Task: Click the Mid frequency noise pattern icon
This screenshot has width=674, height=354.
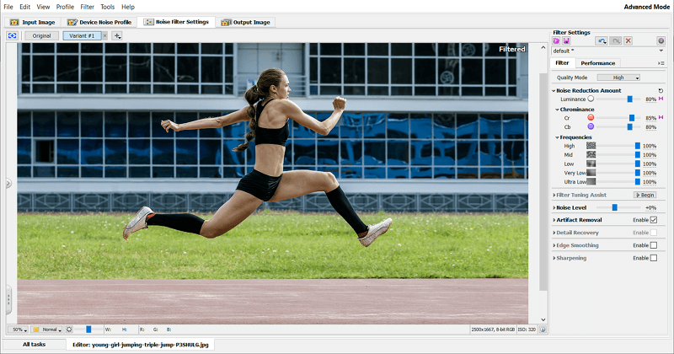Action: coord(591,155)
